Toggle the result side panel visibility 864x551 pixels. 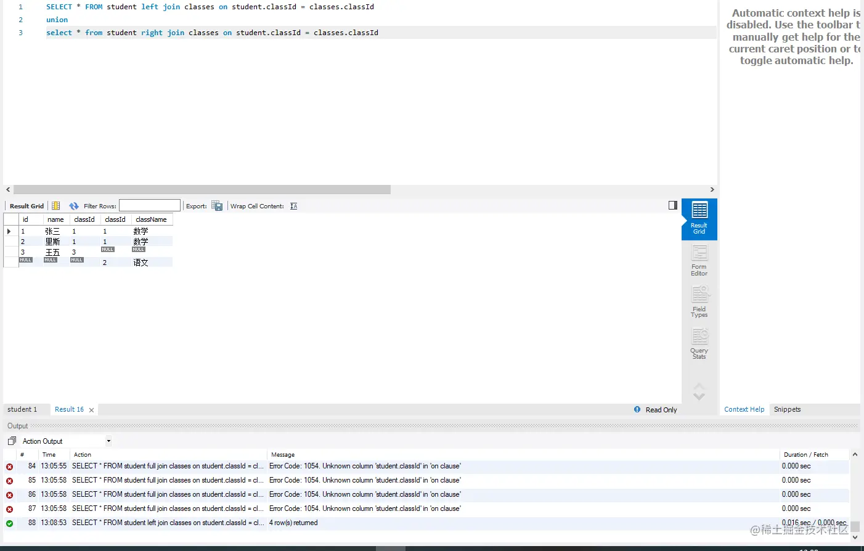(x=673, y=205)
